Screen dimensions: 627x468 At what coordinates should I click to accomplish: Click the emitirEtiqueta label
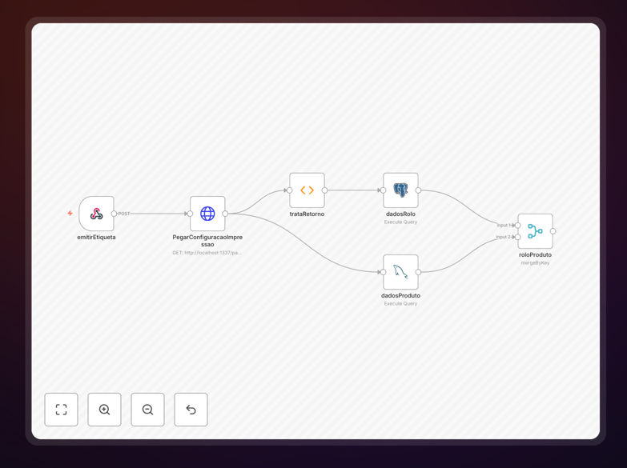(96, 237)
